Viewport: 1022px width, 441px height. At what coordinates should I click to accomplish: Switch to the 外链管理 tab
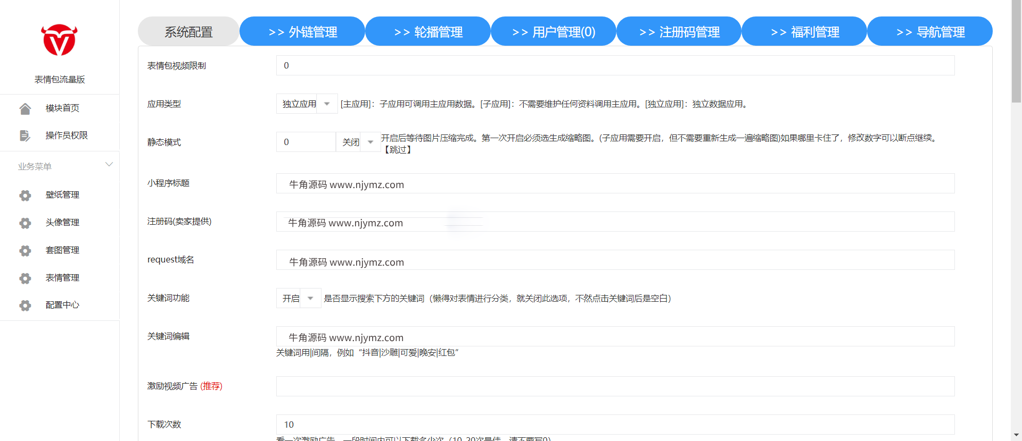302,31
